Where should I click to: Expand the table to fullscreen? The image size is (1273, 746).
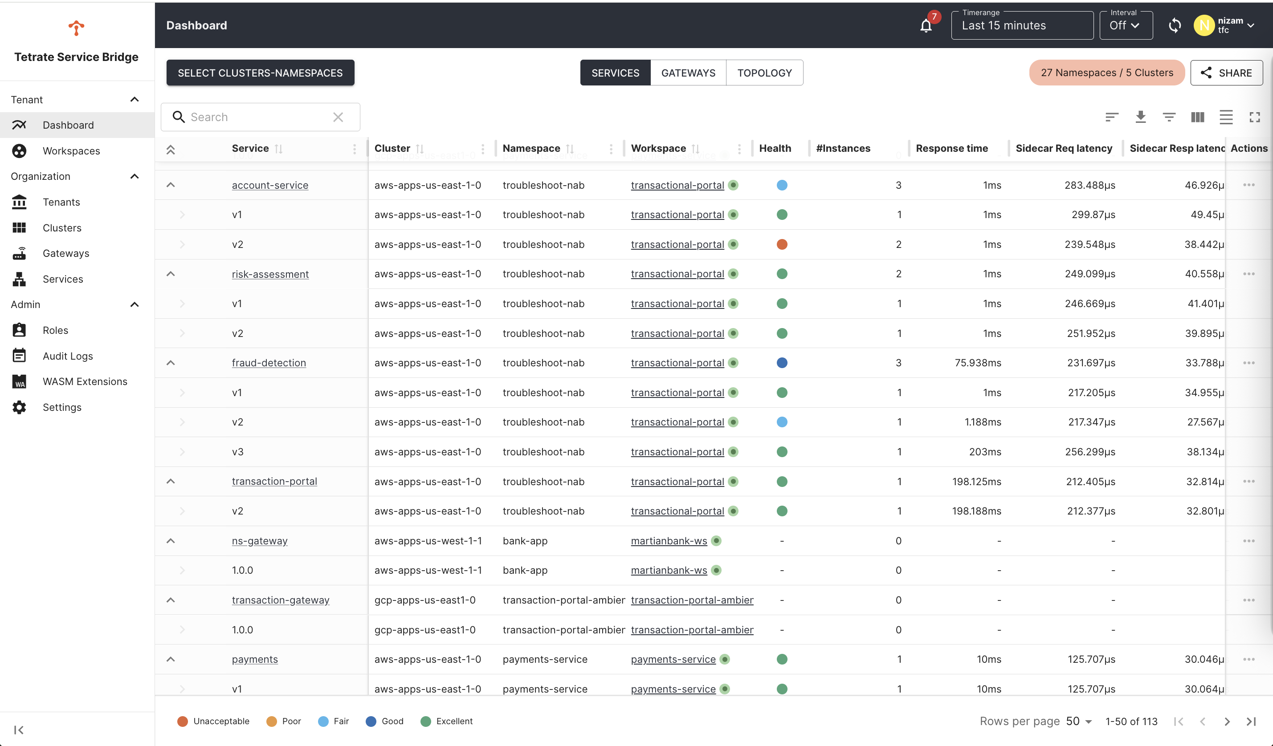tap(1255, 117)
